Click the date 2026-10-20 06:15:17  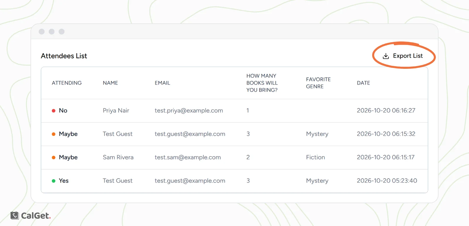click(386, 157)
